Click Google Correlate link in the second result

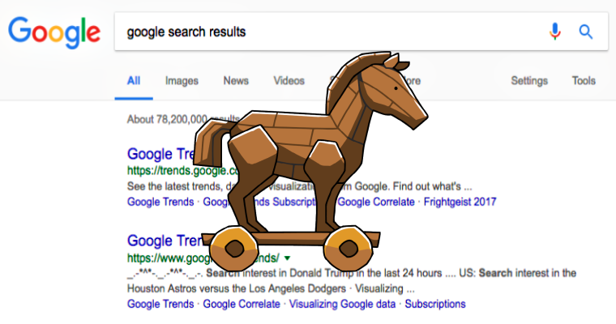242,304
